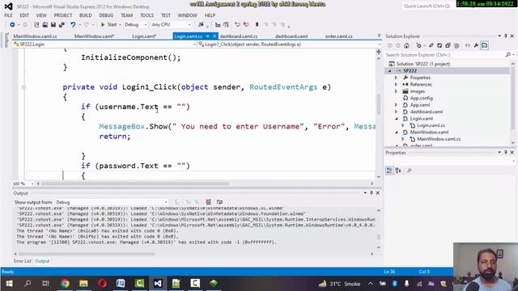Toggle Categorized view in Properties panel
Screen dimensions: 518x291
pos(389,171)
